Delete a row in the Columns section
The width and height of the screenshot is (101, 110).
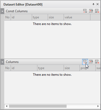97,62
